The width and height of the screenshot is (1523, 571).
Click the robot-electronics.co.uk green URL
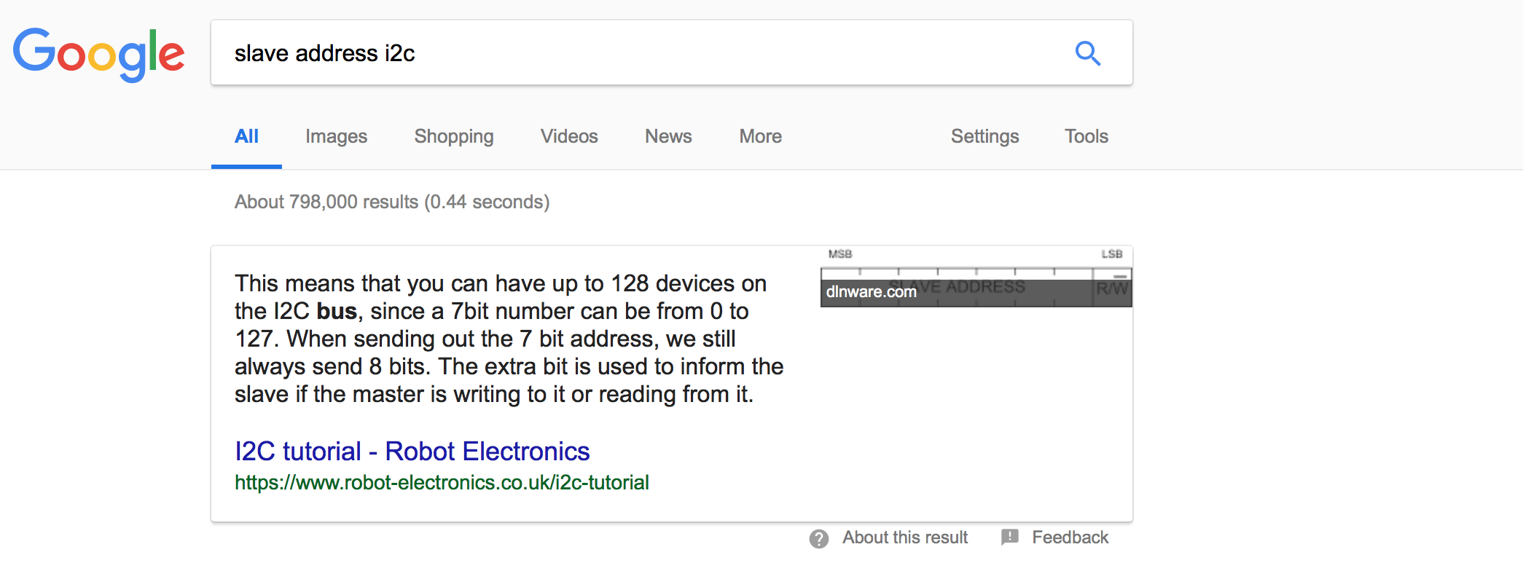coord(442,483)
